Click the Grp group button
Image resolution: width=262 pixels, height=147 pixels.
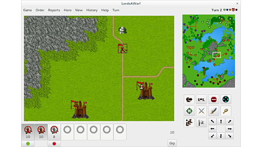click(x=172, y=143)
